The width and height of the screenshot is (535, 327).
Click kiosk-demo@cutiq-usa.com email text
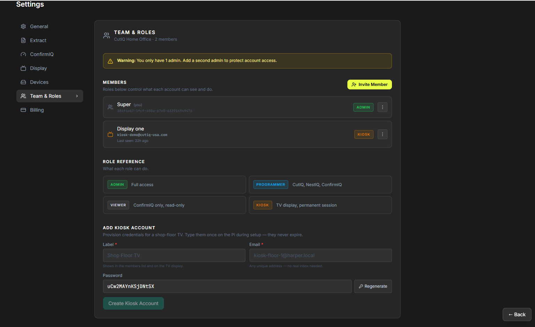(x=142, y=135)
